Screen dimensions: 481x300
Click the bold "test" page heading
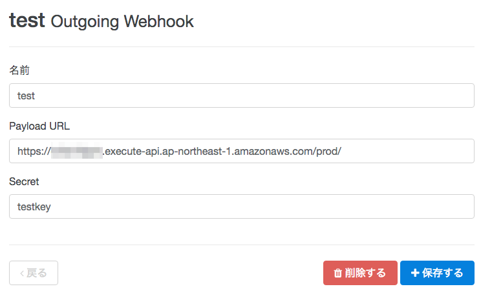coord(27,21)
